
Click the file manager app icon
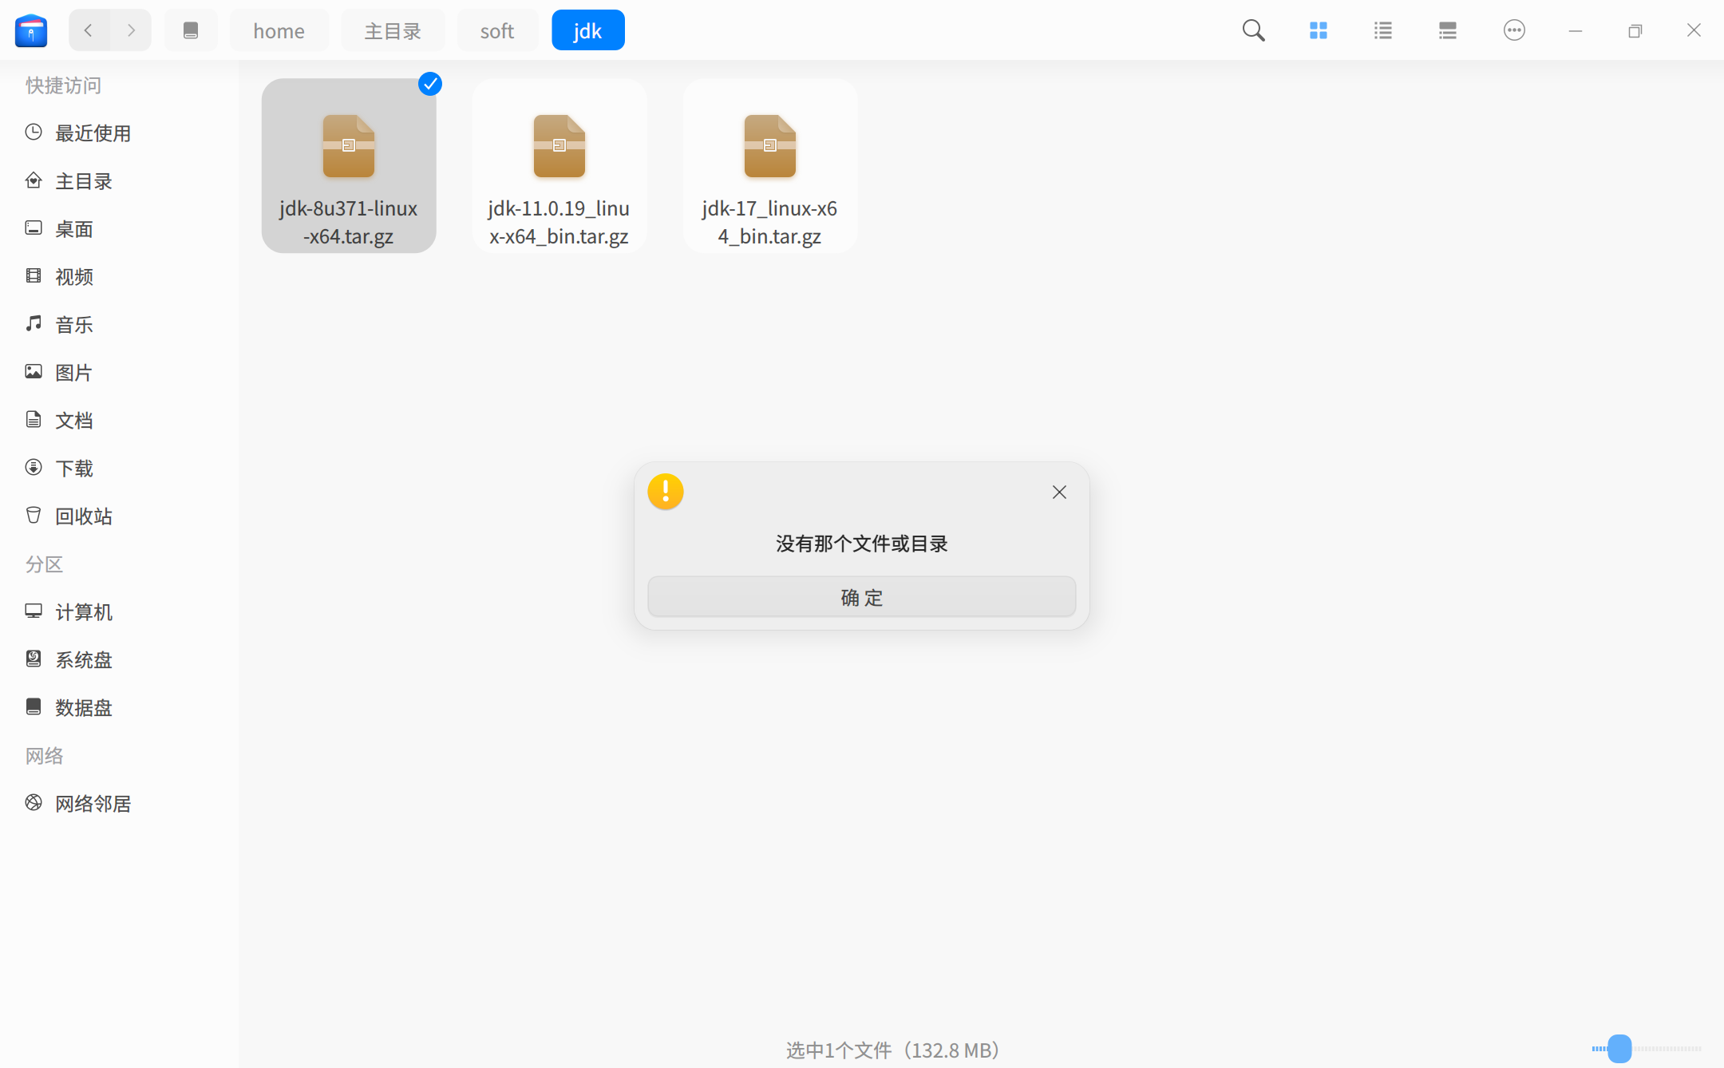pos(31,30)
